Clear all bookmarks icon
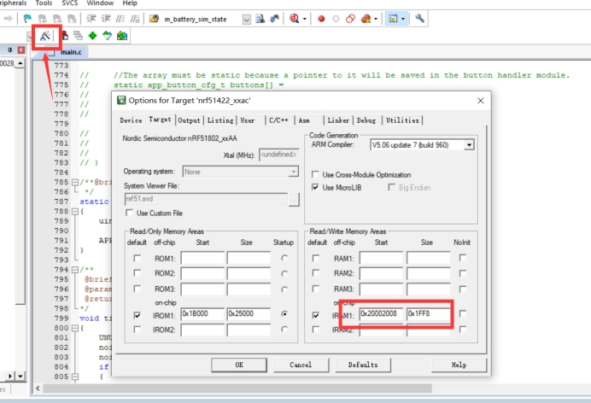Screen dimensions: 591x403 tap(72, 19)
